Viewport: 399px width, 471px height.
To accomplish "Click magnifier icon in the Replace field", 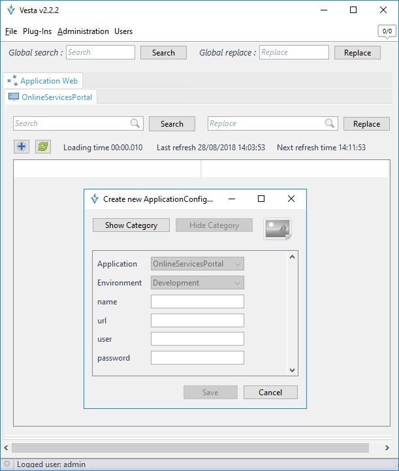I will click(330, 123).
